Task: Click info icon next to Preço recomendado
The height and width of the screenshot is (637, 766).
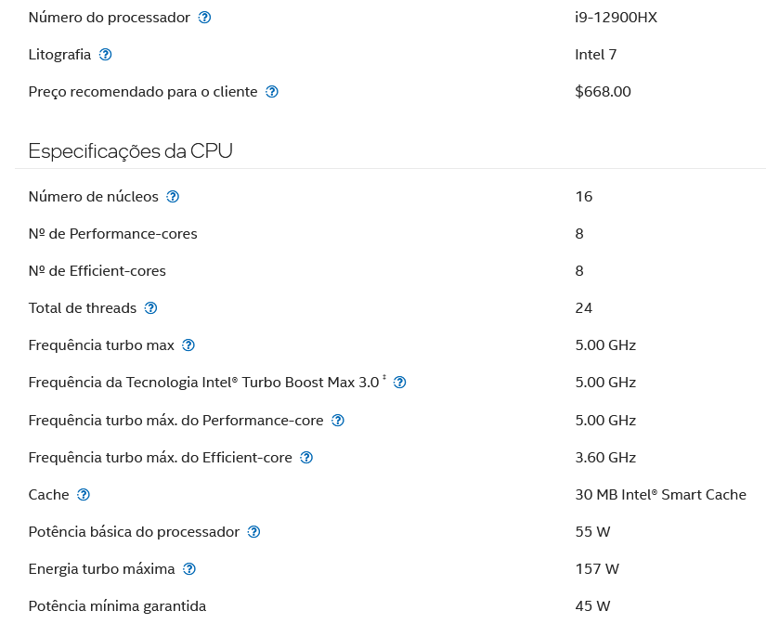Action: click(272, 92)
